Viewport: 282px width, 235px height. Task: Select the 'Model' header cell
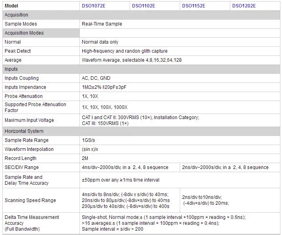coord(41,6)
